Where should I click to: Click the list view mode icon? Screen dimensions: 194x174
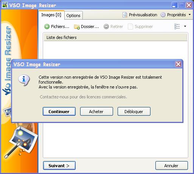pos(177,26)
